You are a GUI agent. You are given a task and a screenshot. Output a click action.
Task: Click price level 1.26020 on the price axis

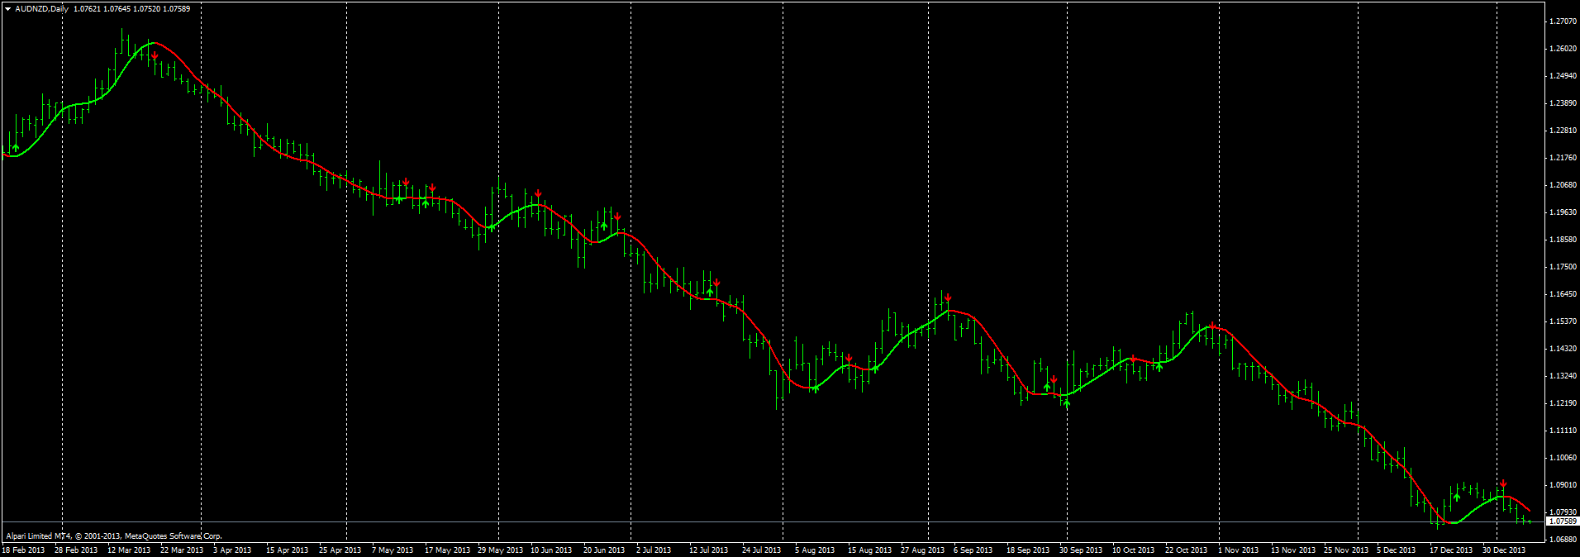(x=1563, y=49)
